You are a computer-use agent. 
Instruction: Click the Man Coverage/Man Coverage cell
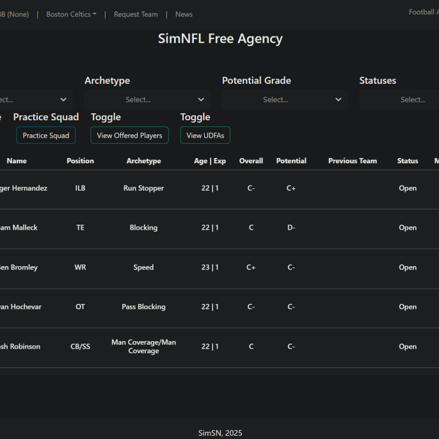pos(143,347)
